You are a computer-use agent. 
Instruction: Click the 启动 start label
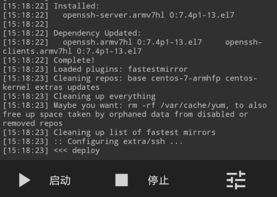pos(60,180)
